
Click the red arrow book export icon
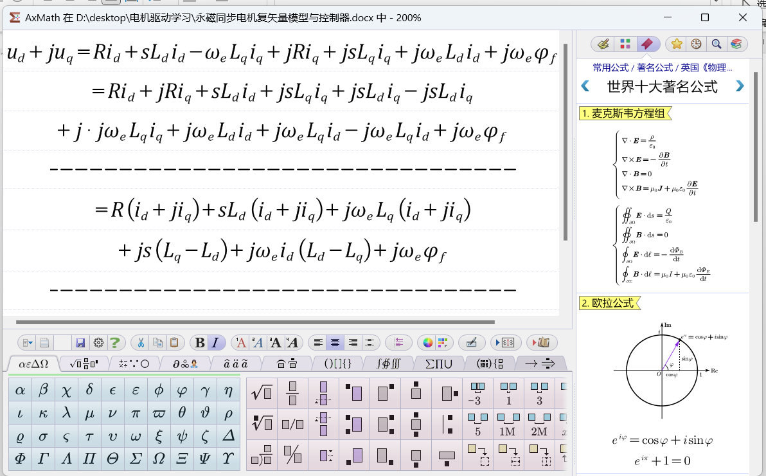click(x=541, y=343)
